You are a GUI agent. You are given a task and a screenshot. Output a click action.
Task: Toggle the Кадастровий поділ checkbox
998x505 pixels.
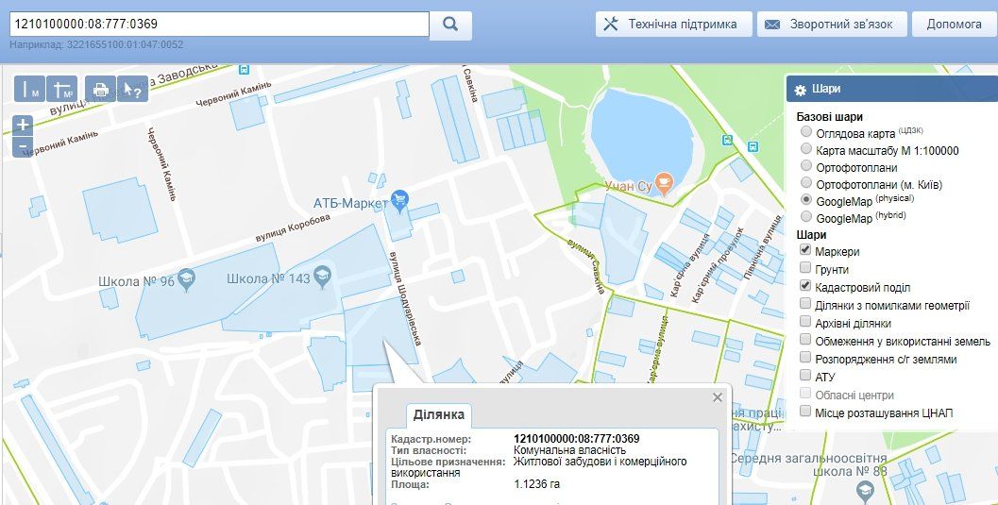805,286
